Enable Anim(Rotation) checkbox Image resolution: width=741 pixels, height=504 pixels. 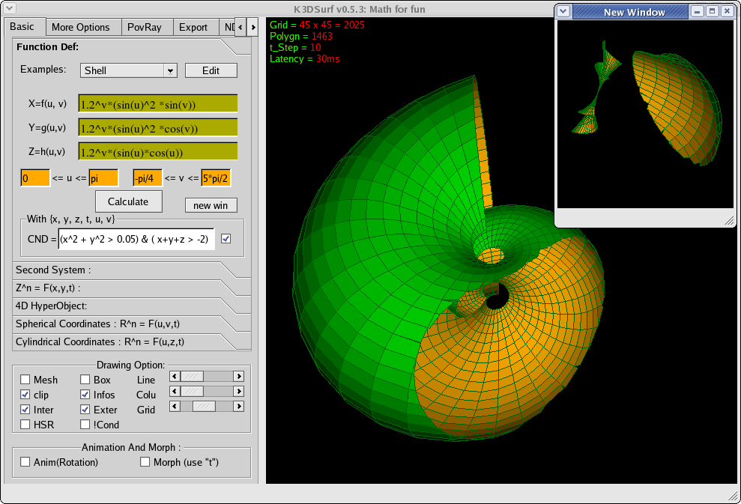coord(25,462)
